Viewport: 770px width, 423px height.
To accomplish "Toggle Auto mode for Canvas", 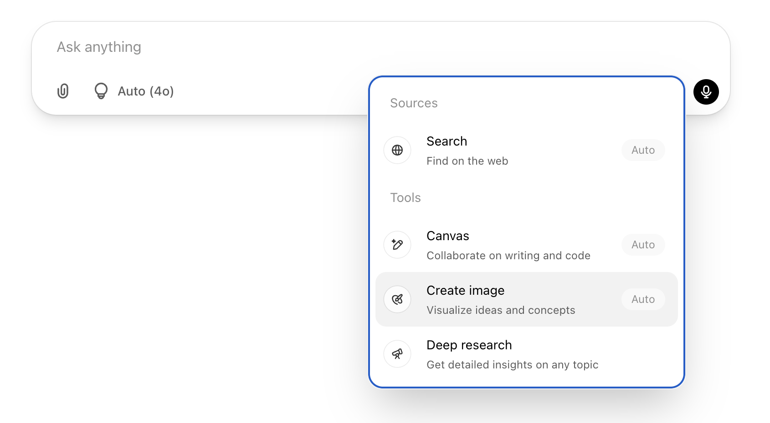I will [642, 244].
